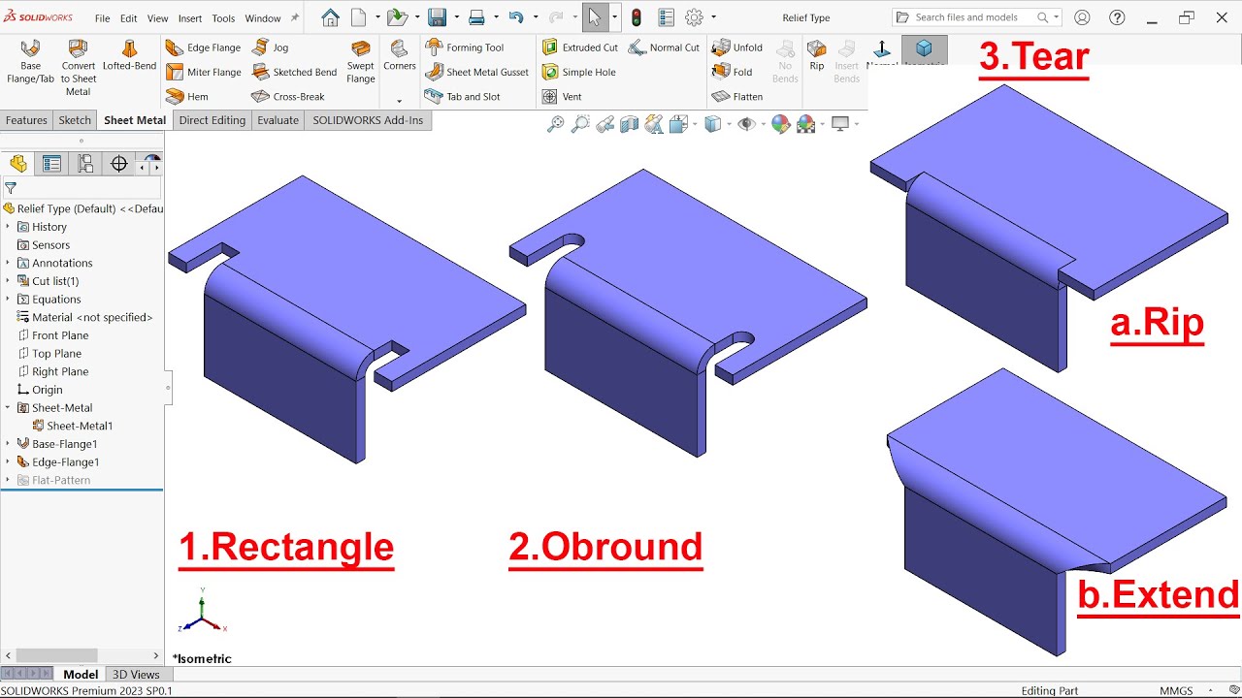Select Sheet Metal Gusset
The height and width of the screenshot is (698, 1242).
pyautogui.click(x=476, y=72)
